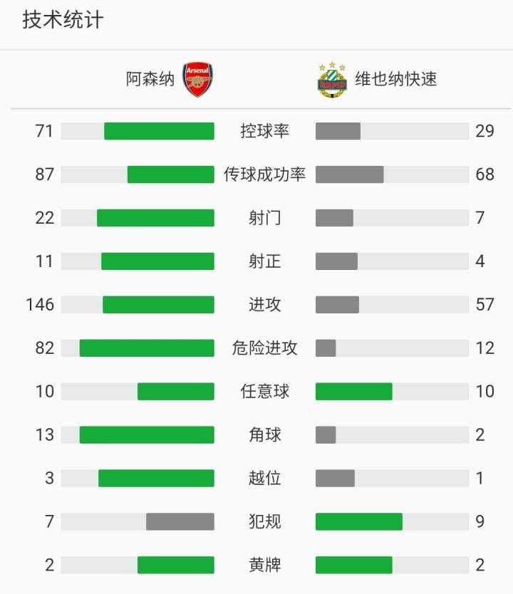Click Arsenal's green 进攻 bar
513x594 pixels.
158,305
